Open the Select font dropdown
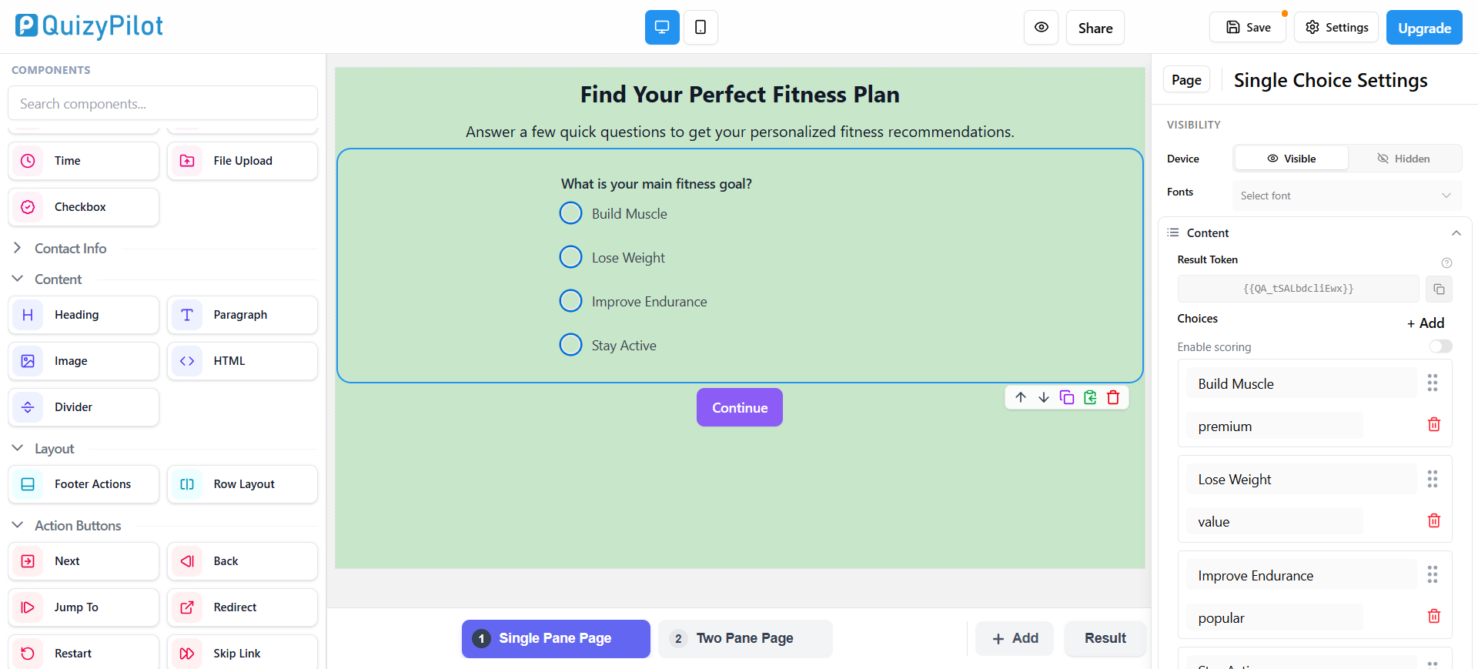The width and height of the screenshot is (1478, 669). tap(1346, 196)
